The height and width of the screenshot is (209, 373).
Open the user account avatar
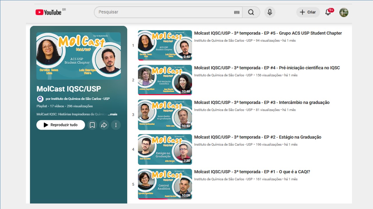point(344,12)
